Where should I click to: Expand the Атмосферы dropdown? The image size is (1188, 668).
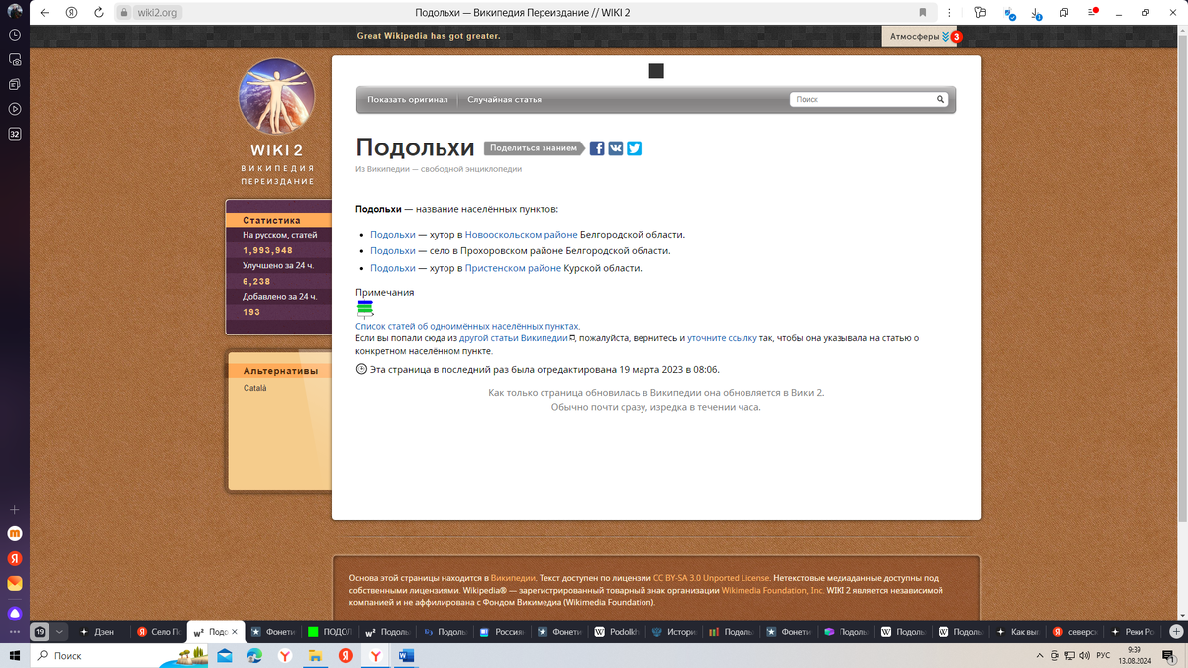[921, 36]
